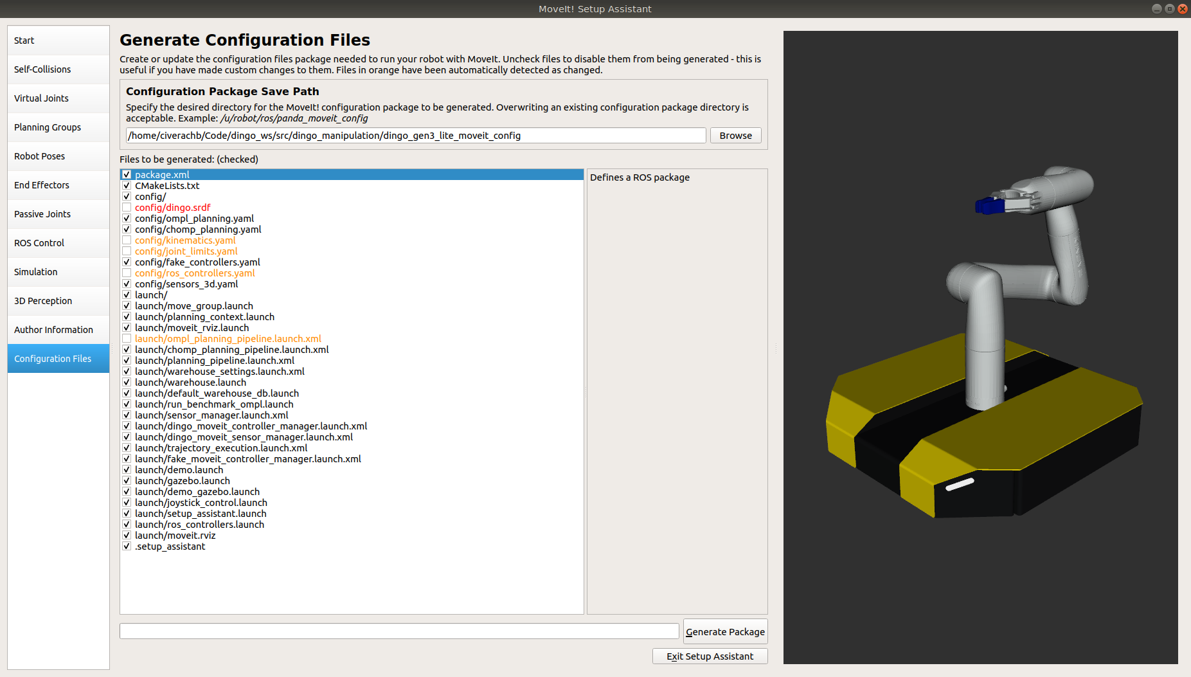This screenshot has width=1191, height=677.
Task: Click Exit Setup Assistant button
Action: click(710, 656)
